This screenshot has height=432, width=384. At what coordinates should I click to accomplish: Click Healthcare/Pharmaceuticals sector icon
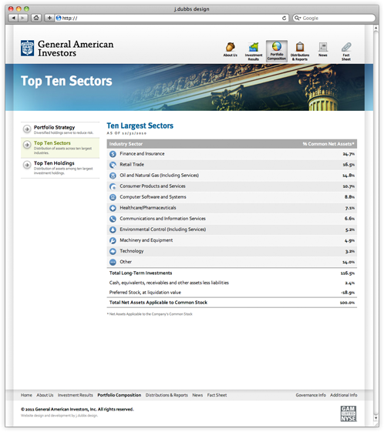pyautogui.click(x=113, y=208)
